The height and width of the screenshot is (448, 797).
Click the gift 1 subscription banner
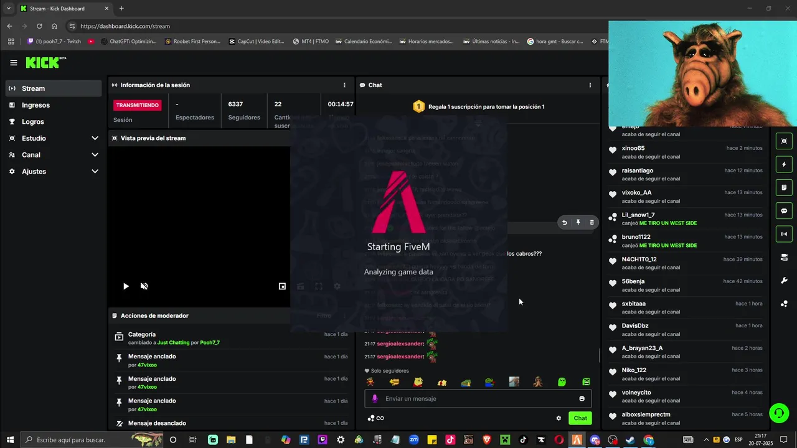(478, 107)
